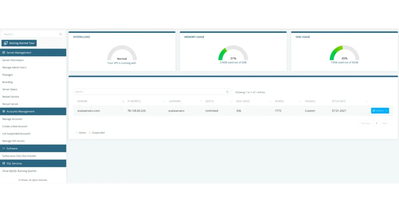Open List Suspended Accounts

tap(16, 133)
